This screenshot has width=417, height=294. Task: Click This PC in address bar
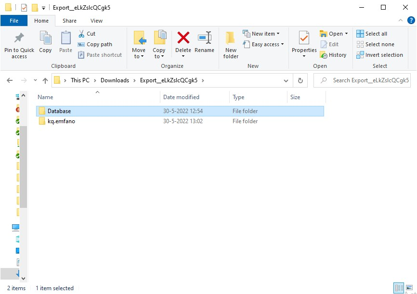coord(80,80)
